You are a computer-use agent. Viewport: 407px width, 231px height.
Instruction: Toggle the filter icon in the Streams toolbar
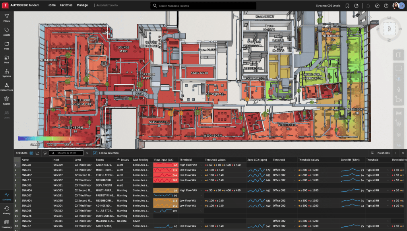(45, 153)
